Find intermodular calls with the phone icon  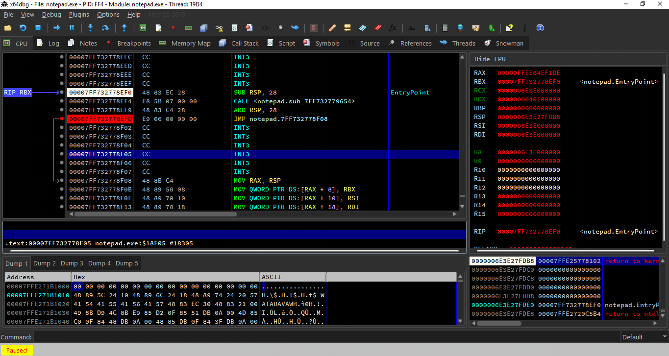[428, 28]
